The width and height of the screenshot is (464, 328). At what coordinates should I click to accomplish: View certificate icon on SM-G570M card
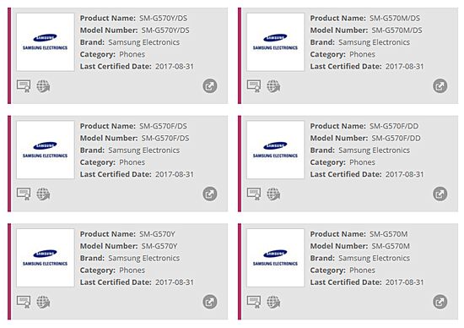click(254, 302)
